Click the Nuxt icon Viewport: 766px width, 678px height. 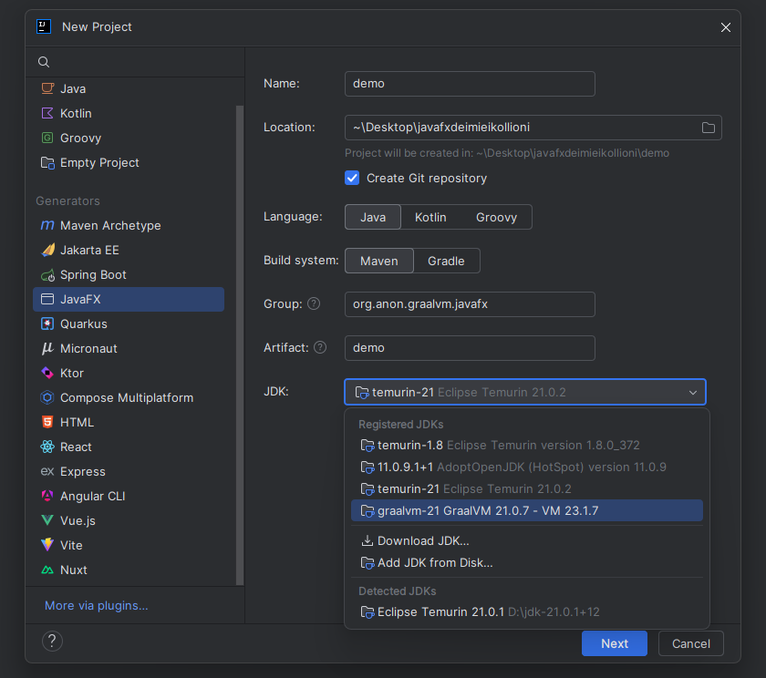tap(47, 570)
